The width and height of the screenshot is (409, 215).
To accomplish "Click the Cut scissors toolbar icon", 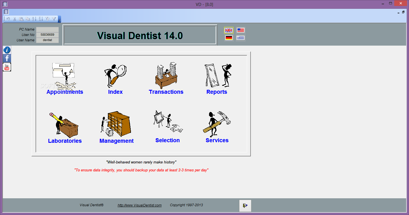I will [15, 19].
